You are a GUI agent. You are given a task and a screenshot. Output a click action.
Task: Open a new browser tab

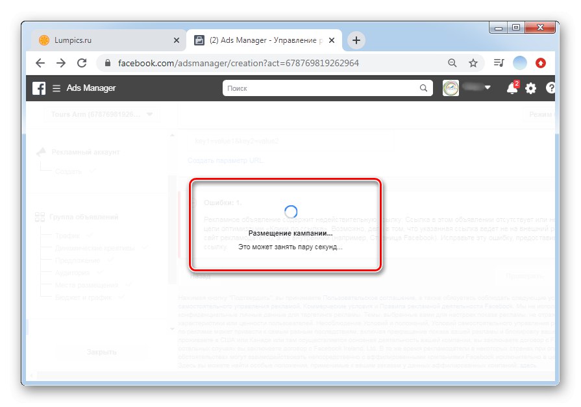[356, 40]
